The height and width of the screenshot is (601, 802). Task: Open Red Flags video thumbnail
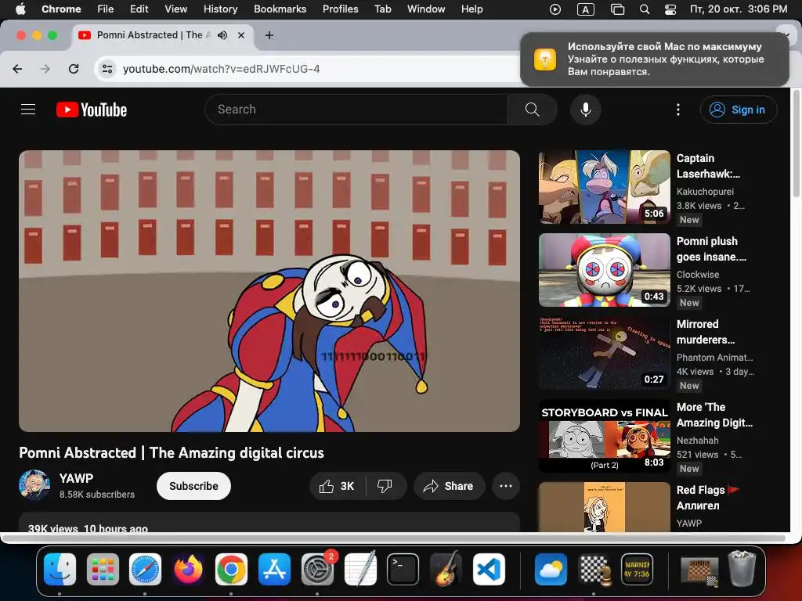pos(604,507)
